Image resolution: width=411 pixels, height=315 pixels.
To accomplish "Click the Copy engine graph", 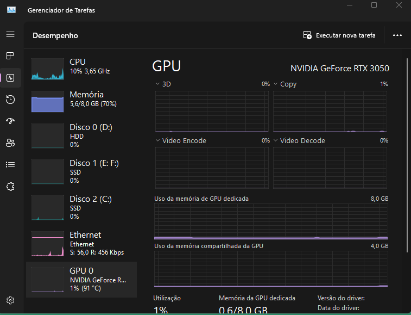I will (x=330, y=112).
